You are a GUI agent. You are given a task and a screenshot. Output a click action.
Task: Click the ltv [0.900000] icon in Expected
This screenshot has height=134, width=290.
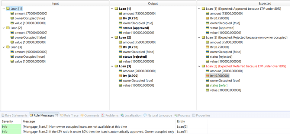point(207,76)
